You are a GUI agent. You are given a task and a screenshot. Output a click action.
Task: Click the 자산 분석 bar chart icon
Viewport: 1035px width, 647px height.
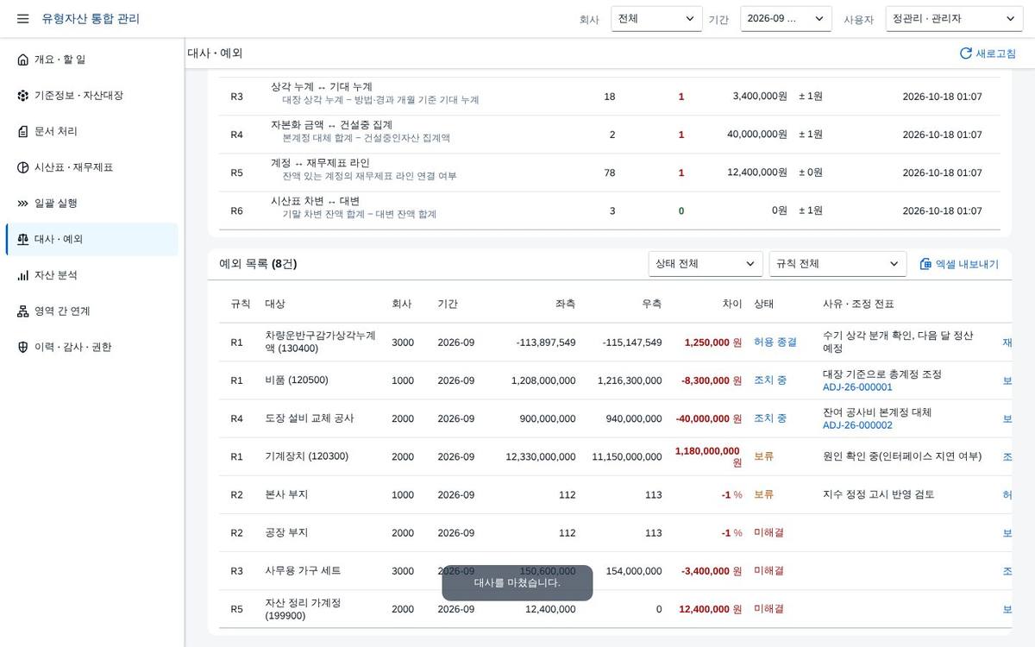(x=22, y=275)
